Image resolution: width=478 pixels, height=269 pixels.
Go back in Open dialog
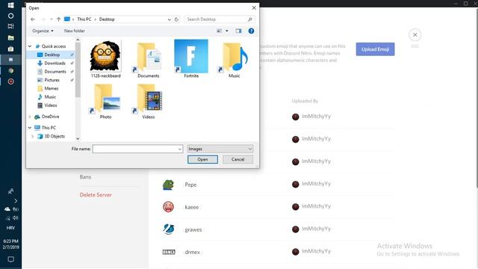tap(33, 19)
